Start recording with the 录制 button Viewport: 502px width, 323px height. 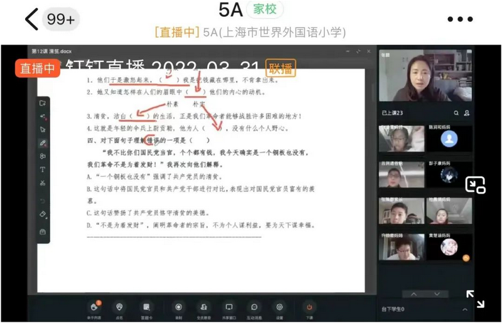click(x=179, y=307)
